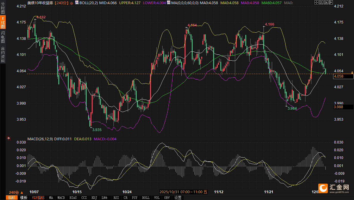Click the orange crosshair icon beside 【240分】
354x200 pixels.
71,3
